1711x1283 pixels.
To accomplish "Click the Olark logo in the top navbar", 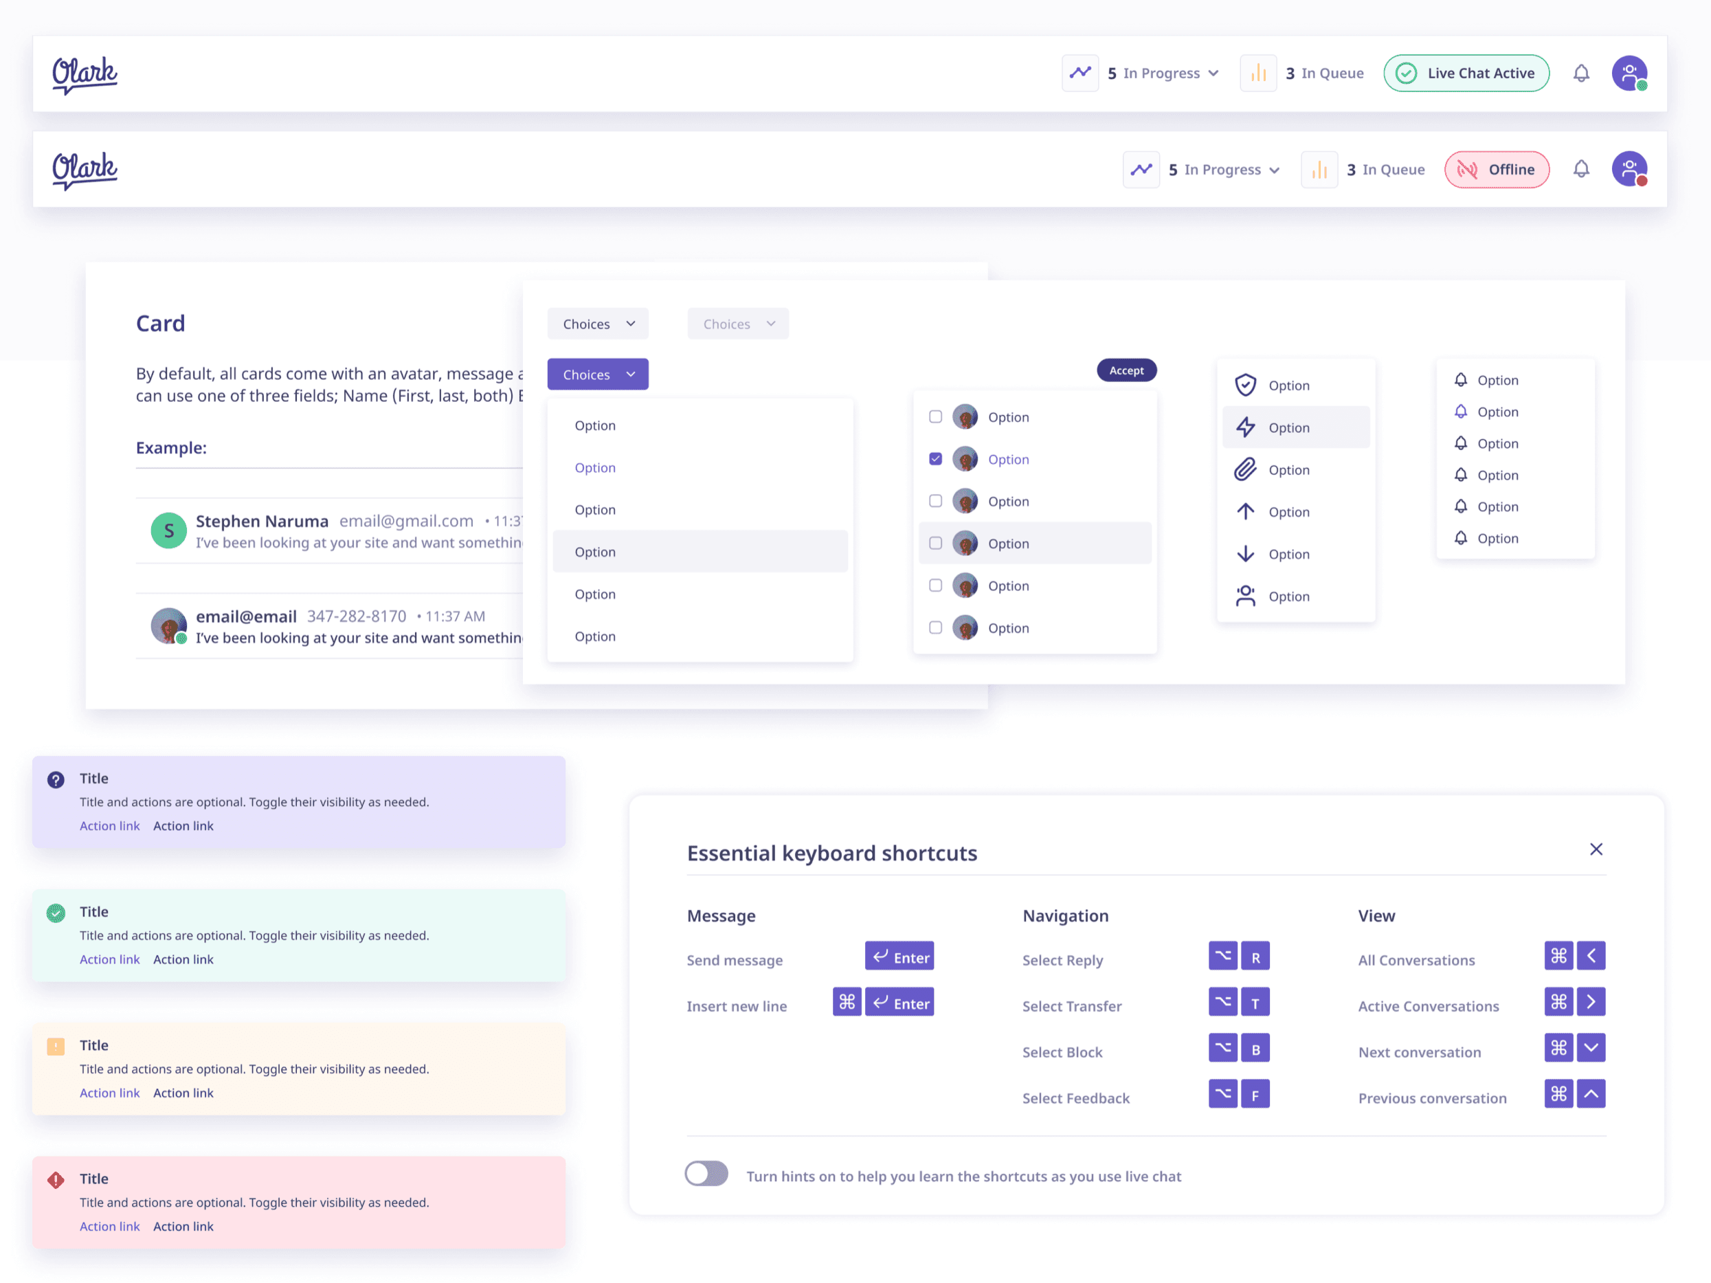I will click(85, 74).
